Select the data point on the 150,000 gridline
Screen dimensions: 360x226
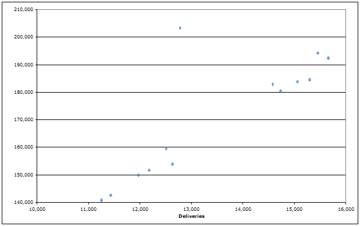(138, 175)
